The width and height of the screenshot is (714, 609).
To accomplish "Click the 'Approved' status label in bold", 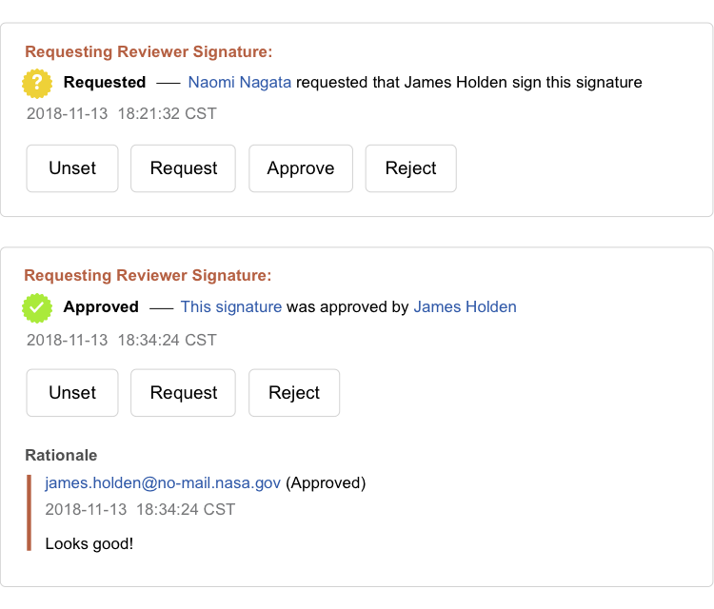I will 101,307.
